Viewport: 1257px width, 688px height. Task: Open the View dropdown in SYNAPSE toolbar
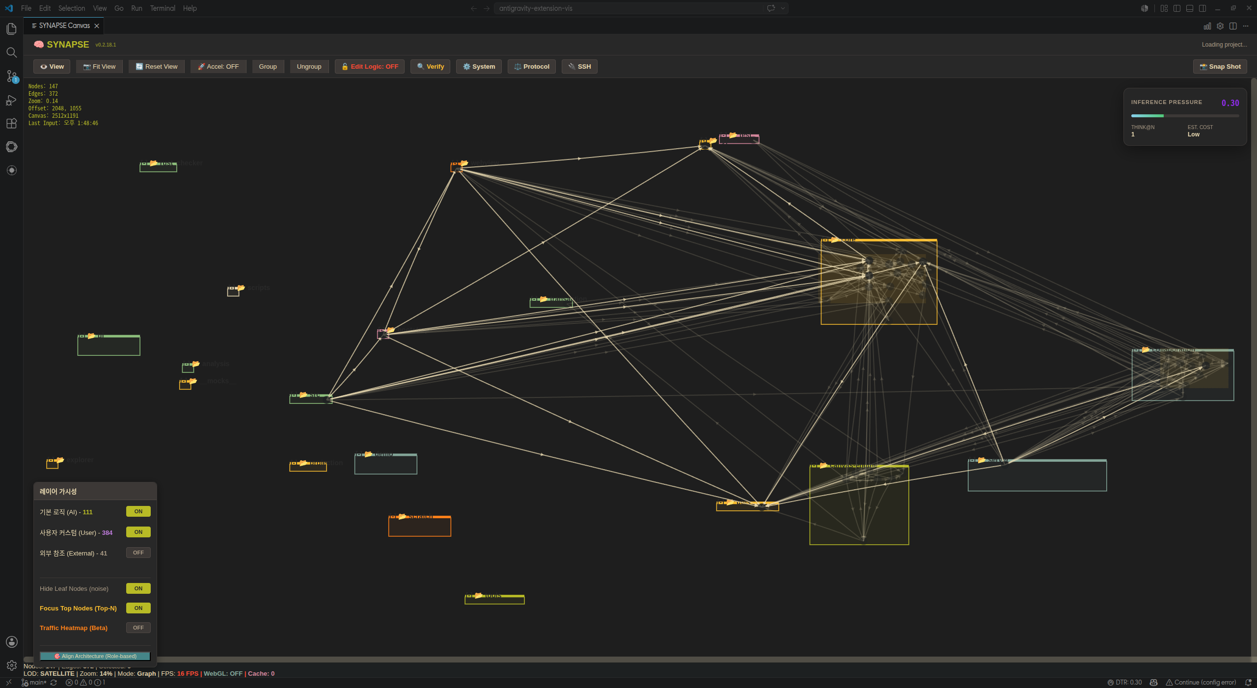(52, 67)
